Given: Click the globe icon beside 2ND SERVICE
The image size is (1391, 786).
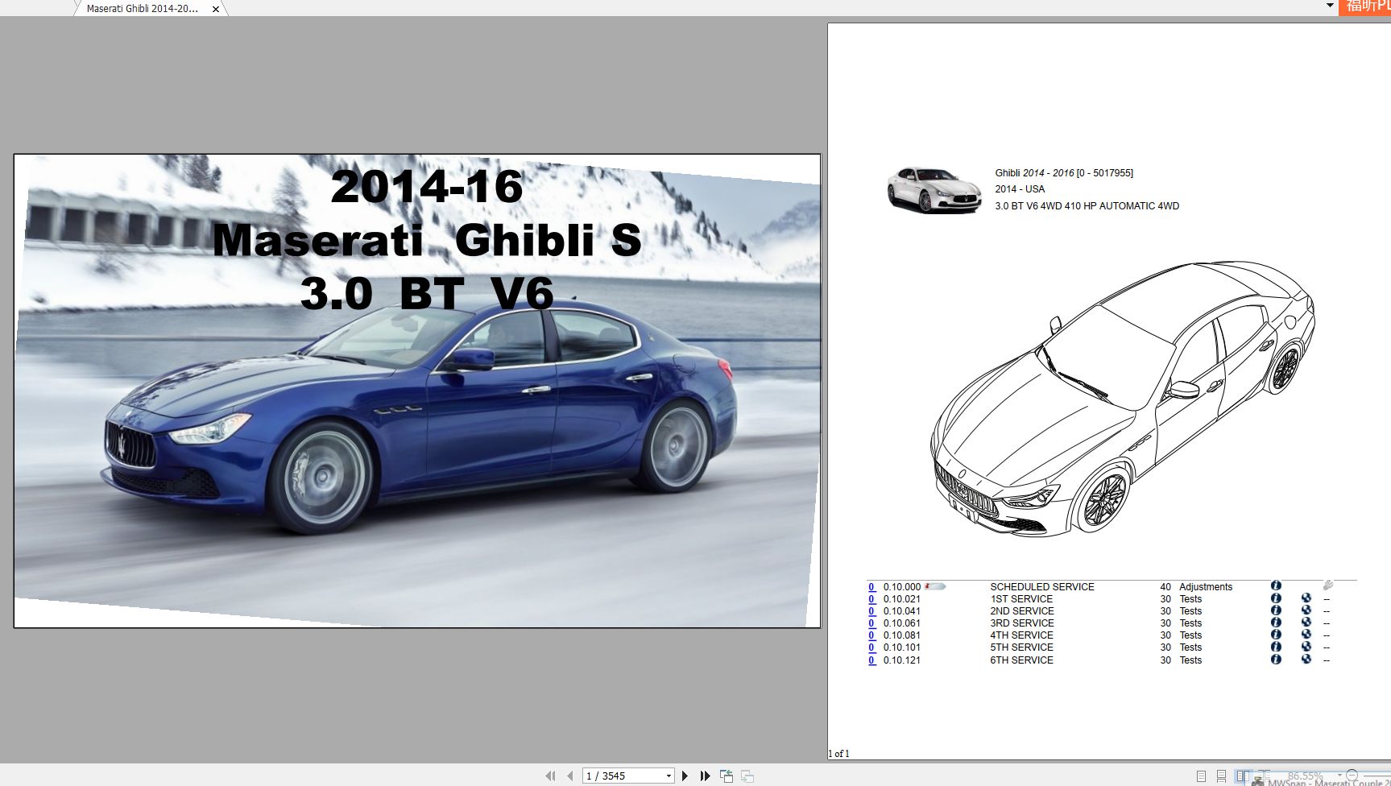Looking at the screenshot, I should coord(1305,611).
